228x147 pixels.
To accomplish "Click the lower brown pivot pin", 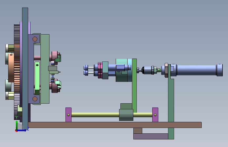I will (35, 99).
